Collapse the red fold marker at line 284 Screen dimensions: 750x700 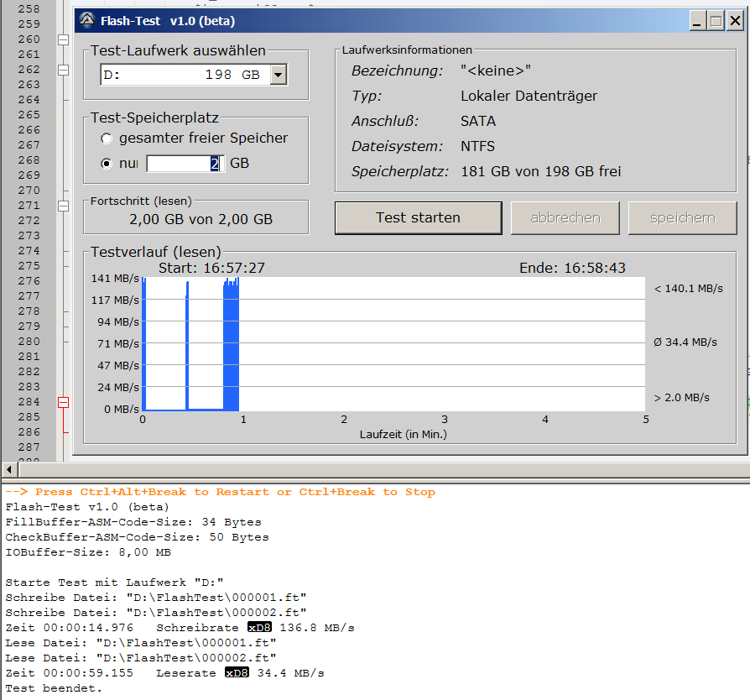[63, 402]
